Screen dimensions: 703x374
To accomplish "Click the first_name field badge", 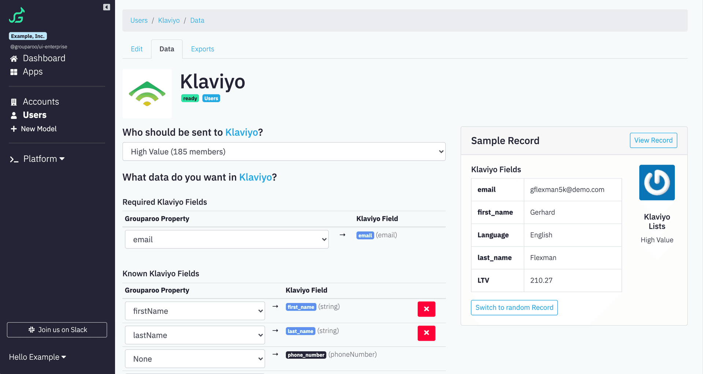I will [301, 307].
